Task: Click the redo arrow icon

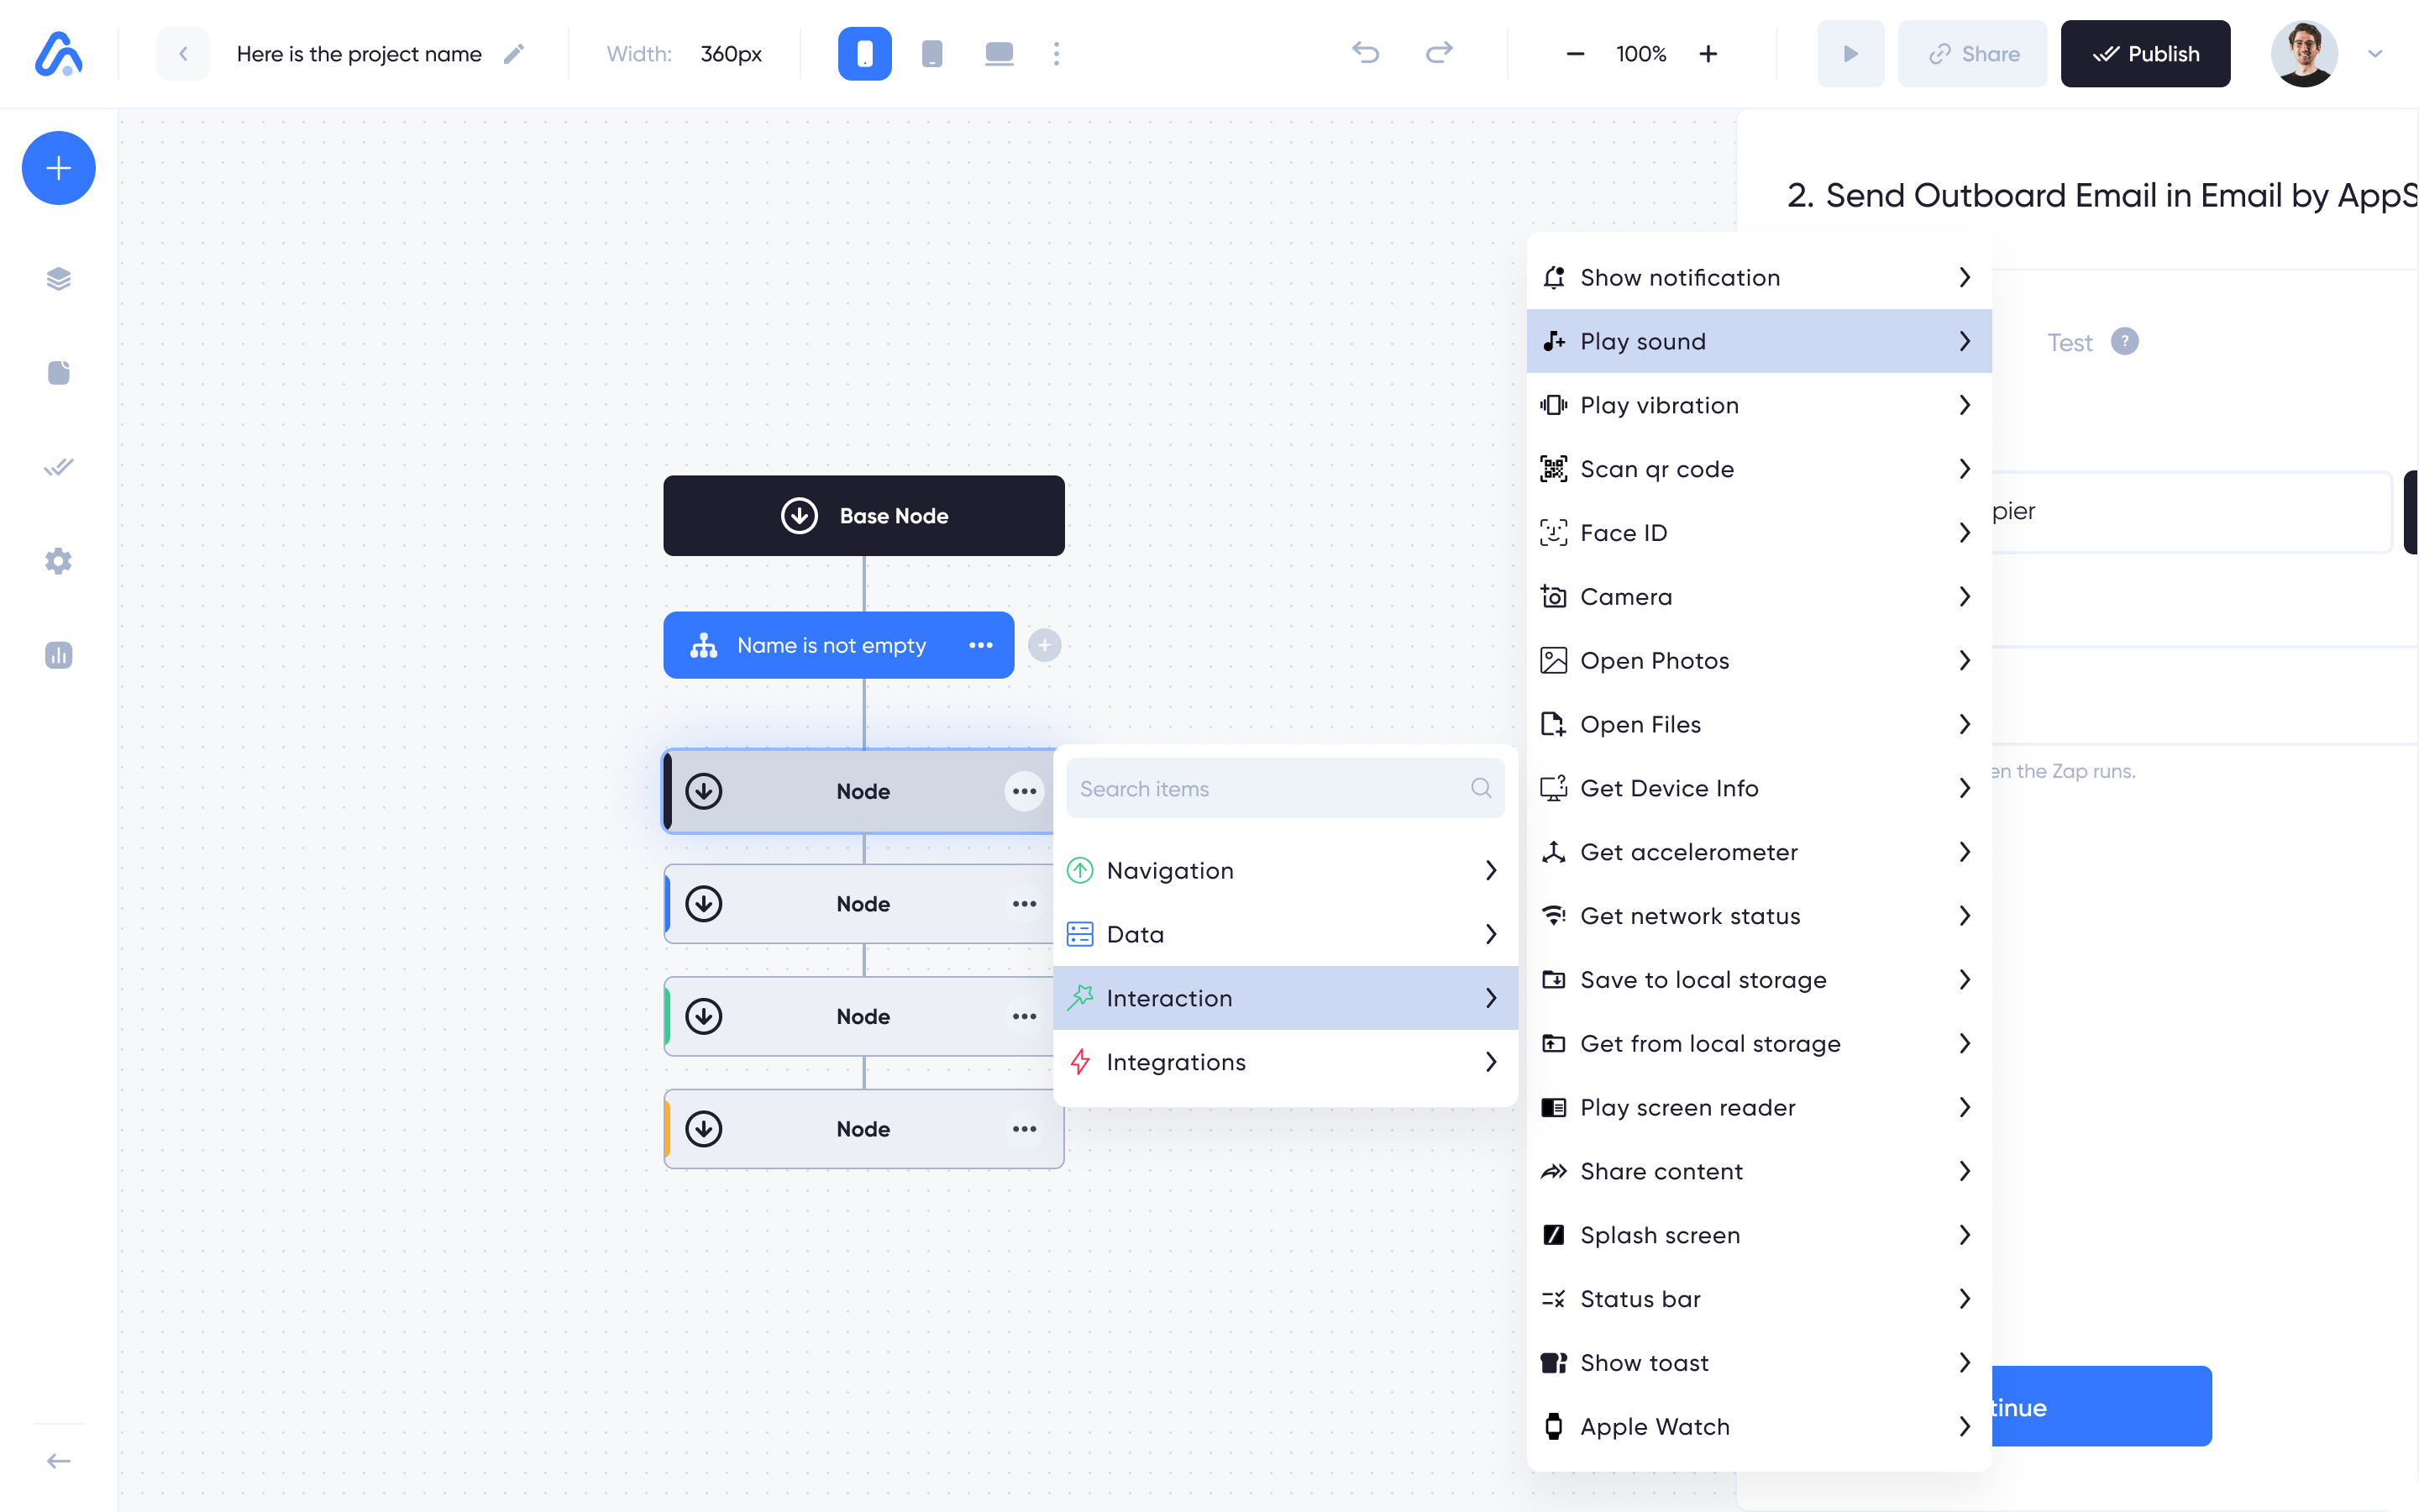Action: (1439, 53)
